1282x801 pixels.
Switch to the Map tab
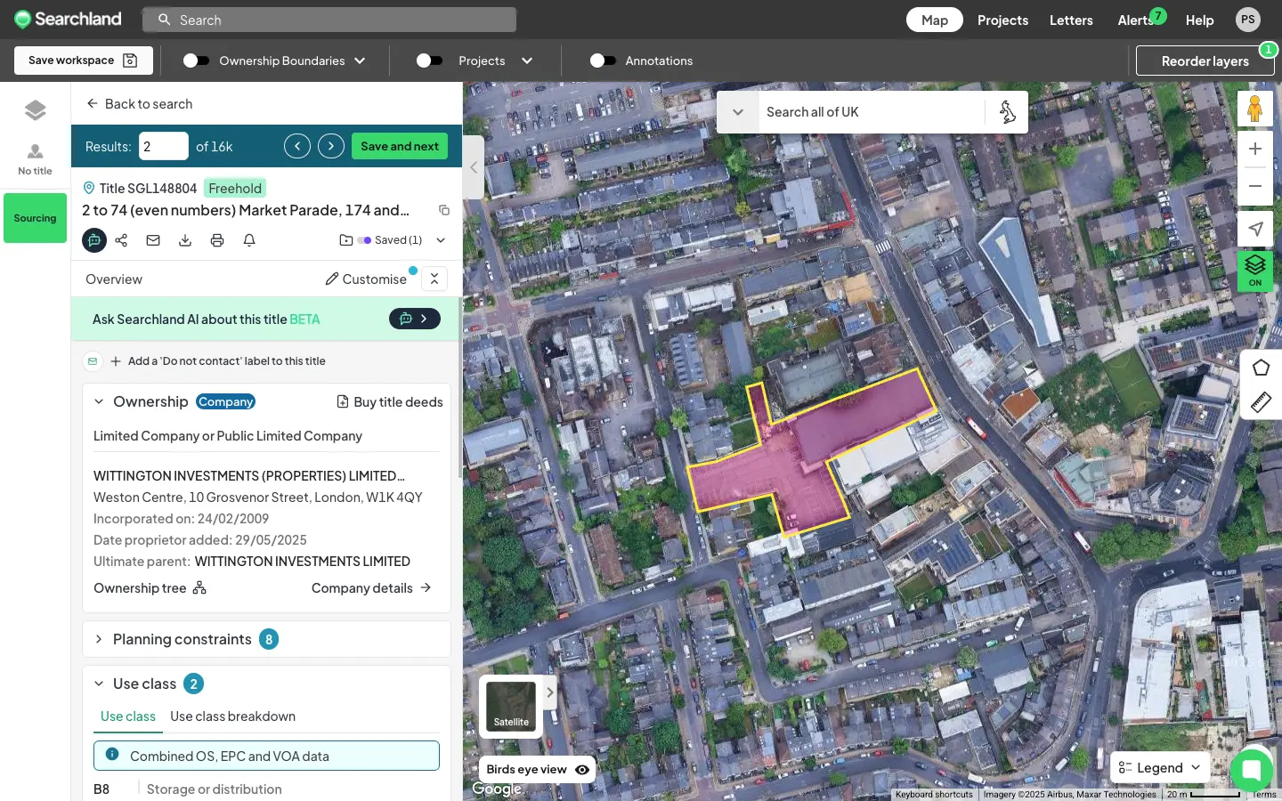(935, 20)
